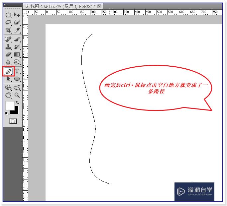Select the 3D Orbit camera tool

[x=17, y=88]
